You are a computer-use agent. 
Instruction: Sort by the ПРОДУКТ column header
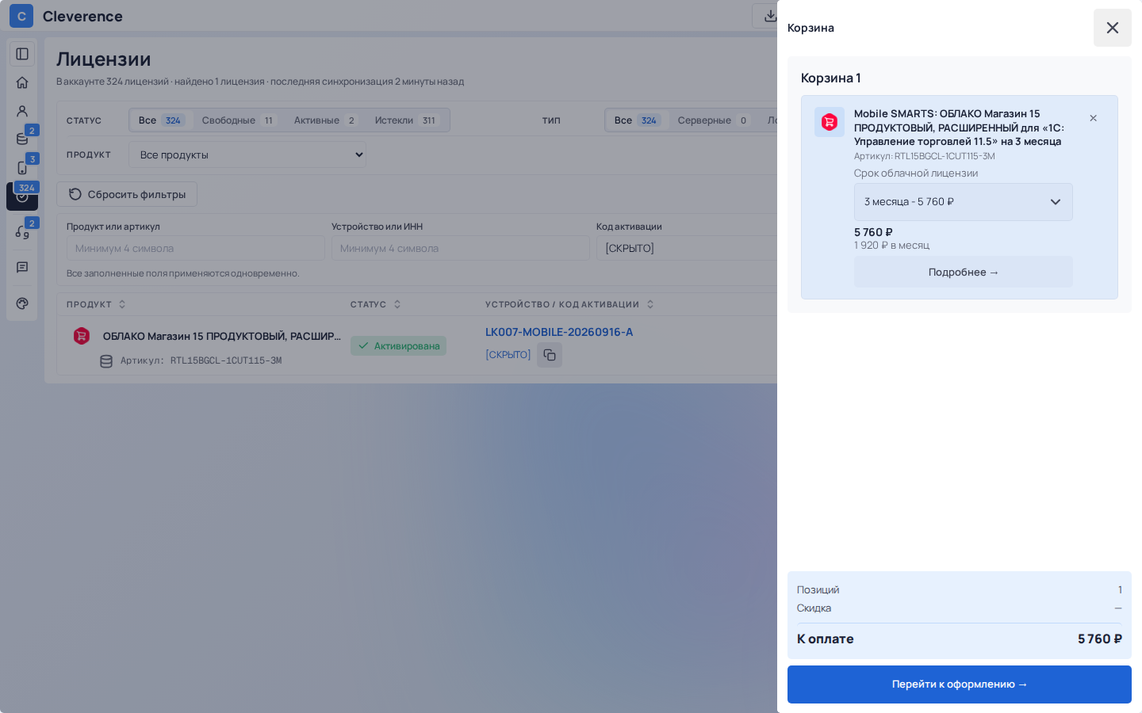tap(96, 304)
